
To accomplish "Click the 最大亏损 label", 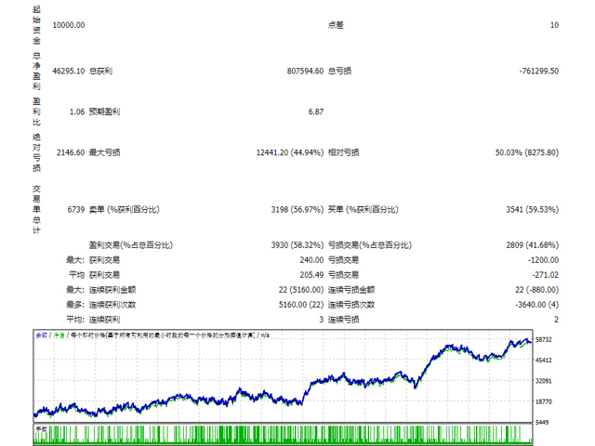I will [104, 152].
